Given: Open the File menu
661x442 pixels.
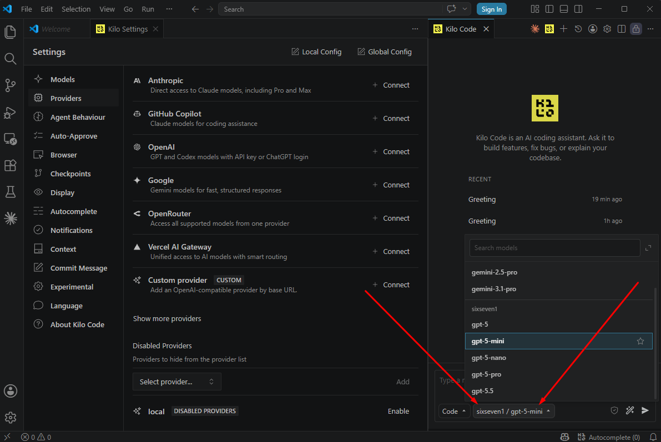Looking at the screenshot, I should coord(26,9).
